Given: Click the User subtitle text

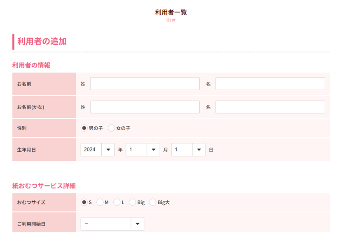Looking at the screenshot, I should pyautogui.click(x=171, y=20).
